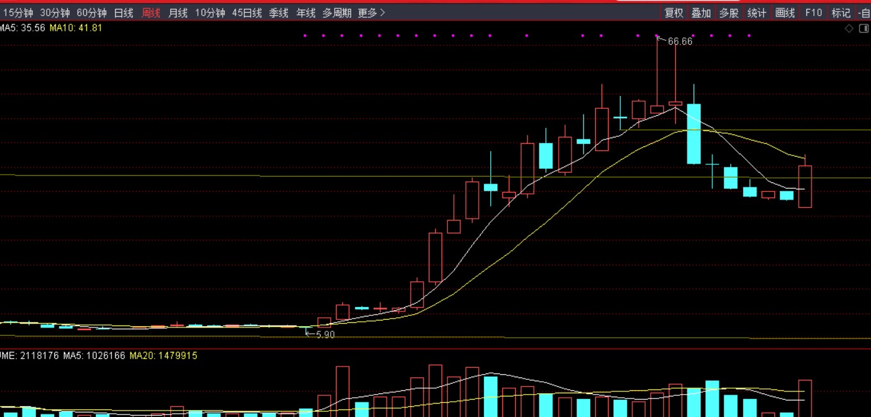
Task: Click the volume MA5: 1026166 label
Action: click(94, 356)
